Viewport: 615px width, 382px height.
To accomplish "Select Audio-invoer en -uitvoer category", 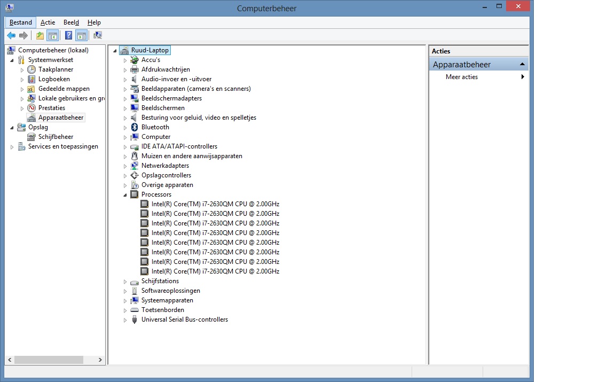I will pos(177,79).
